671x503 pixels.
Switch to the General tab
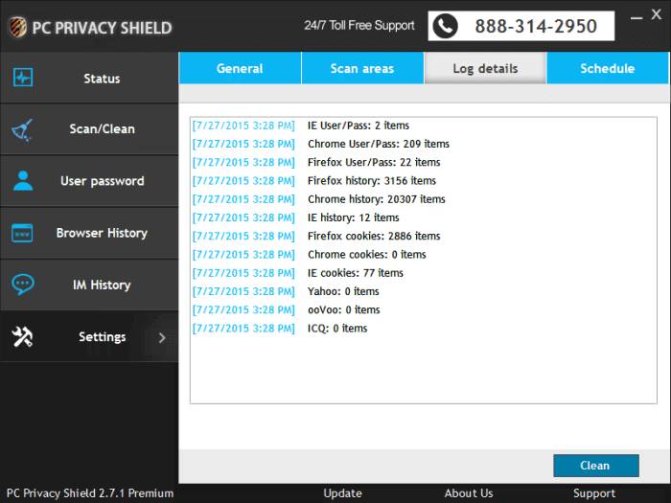point(240,68)
